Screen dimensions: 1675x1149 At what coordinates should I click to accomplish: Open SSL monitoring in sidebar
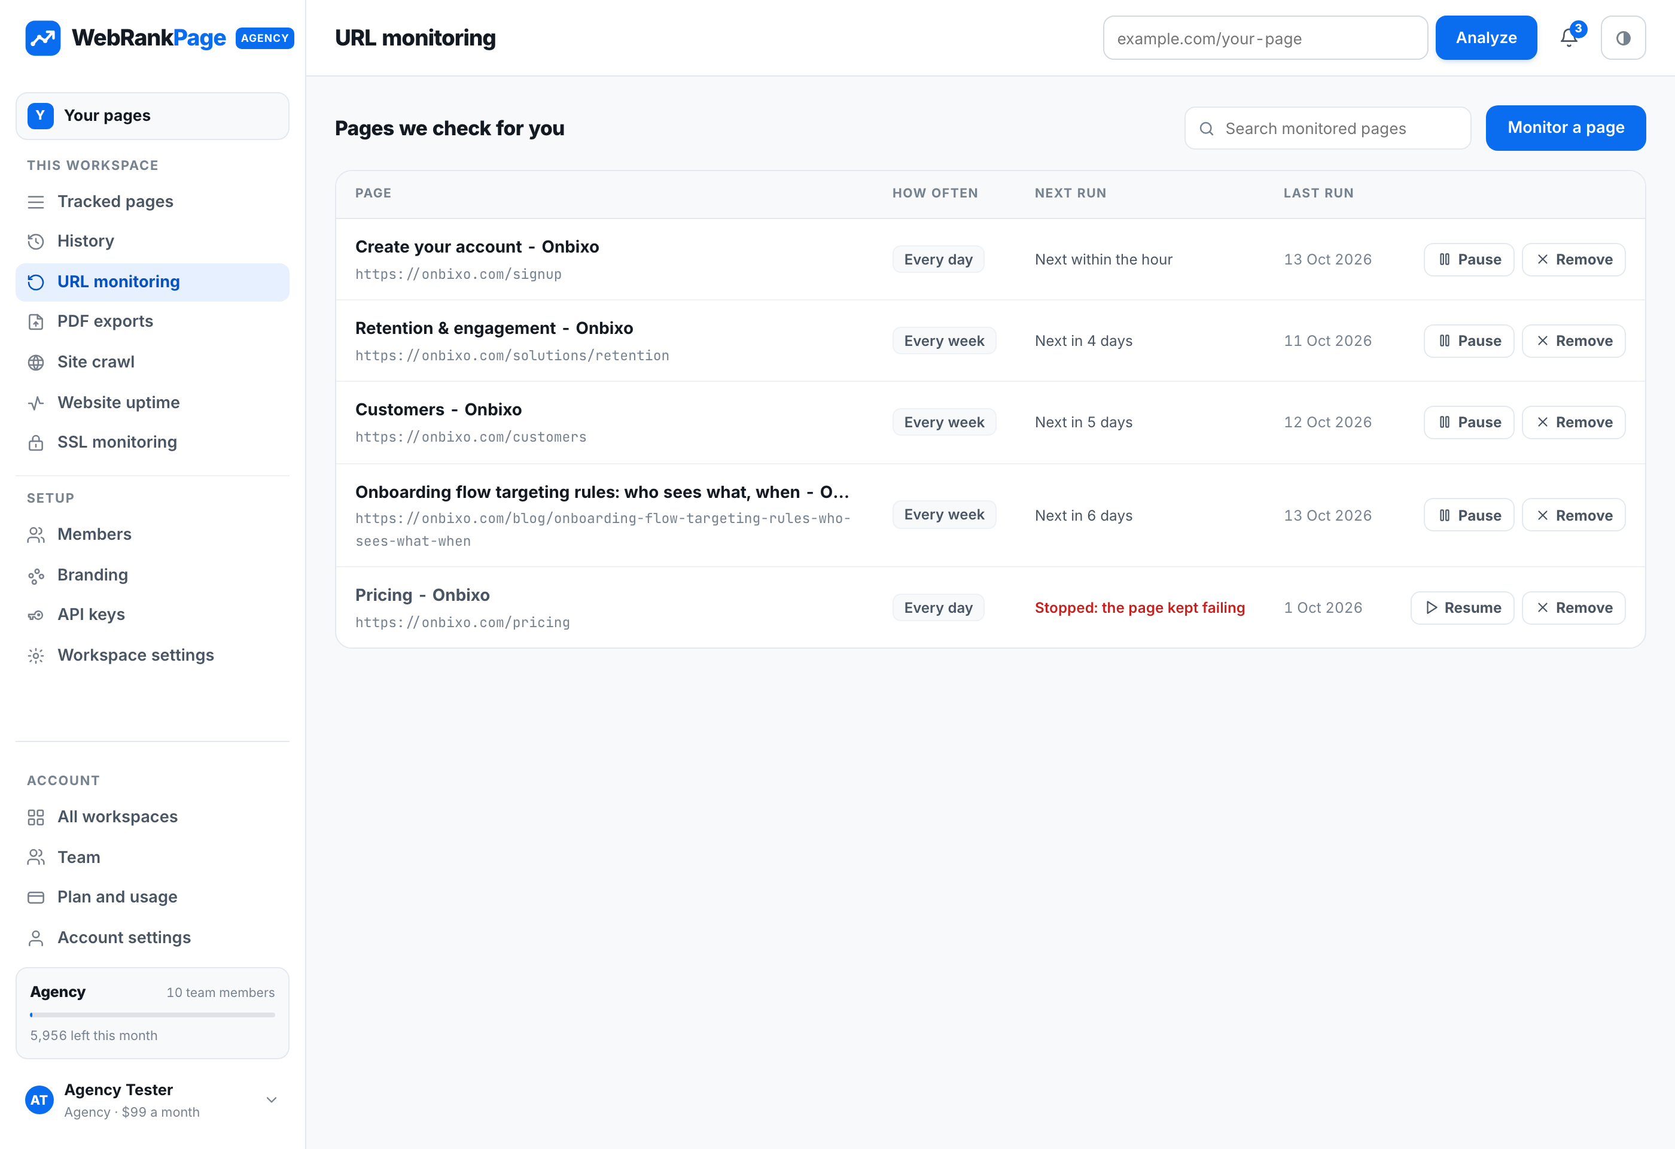coord(152,442)
